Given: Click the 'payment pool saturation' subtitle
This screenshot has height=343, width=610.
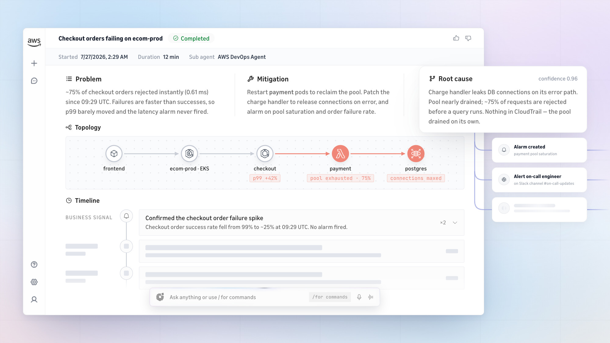Looking at the screenshot, I should [535, 154].
